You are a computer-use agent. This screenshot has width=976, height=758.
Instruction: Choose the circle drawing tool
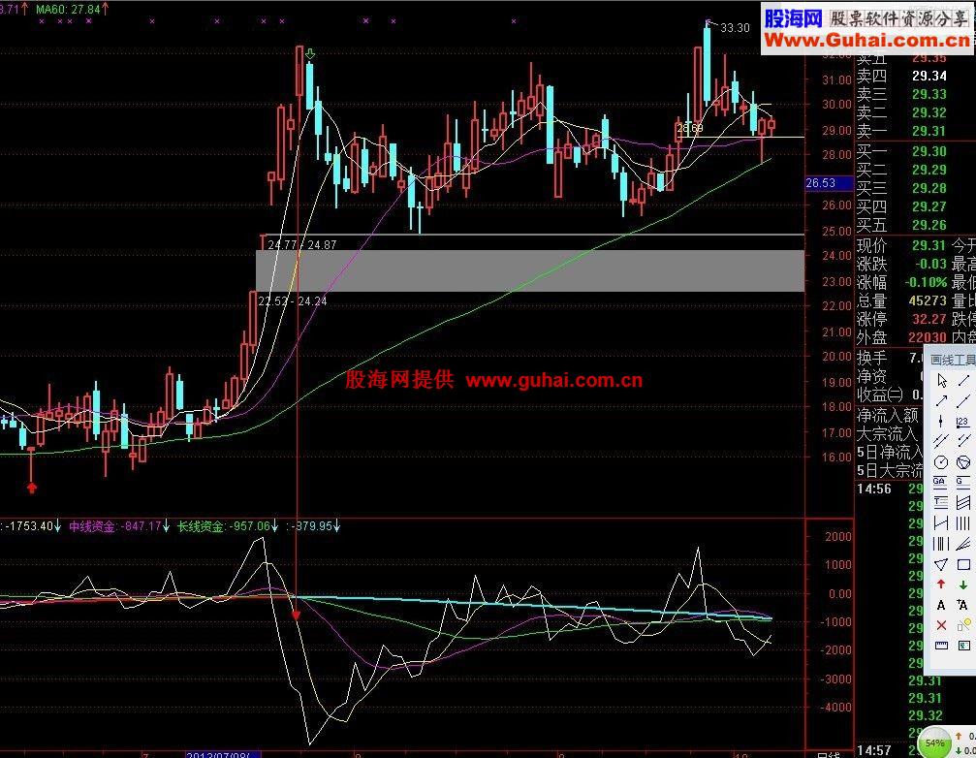941,462
